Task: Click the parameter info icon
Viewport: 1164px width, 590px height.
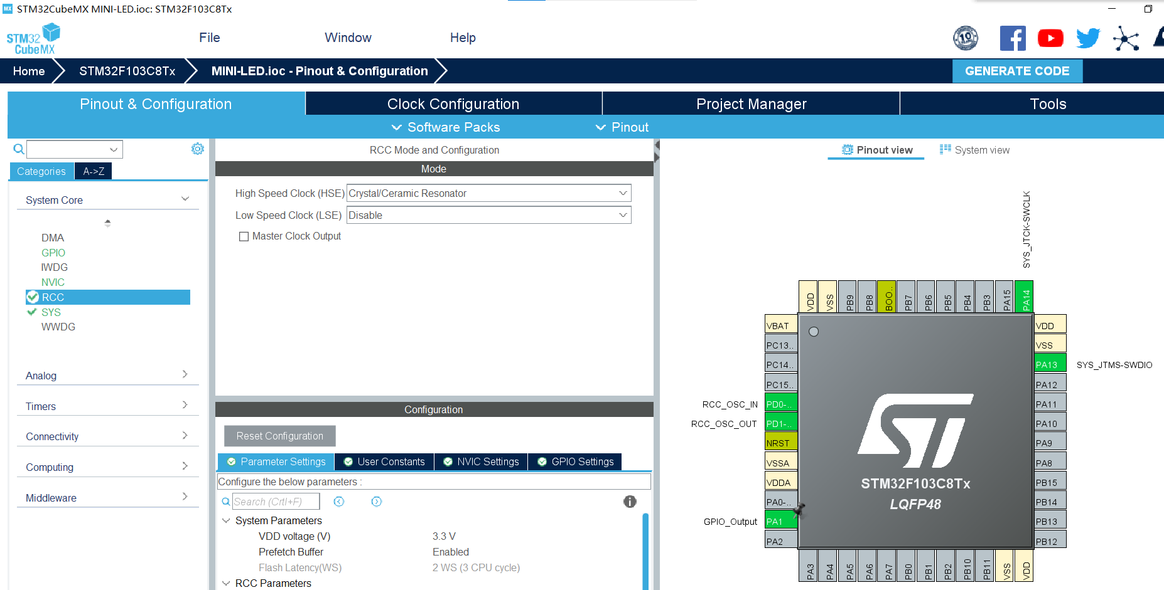Action: click(630, 502)
